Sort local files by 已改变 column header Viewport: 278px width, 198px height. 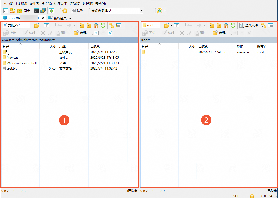click(x=95, y=46)
